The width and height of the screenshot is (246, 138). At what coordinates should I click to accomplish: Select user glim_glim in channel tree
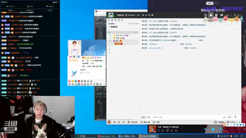point(119,35)
